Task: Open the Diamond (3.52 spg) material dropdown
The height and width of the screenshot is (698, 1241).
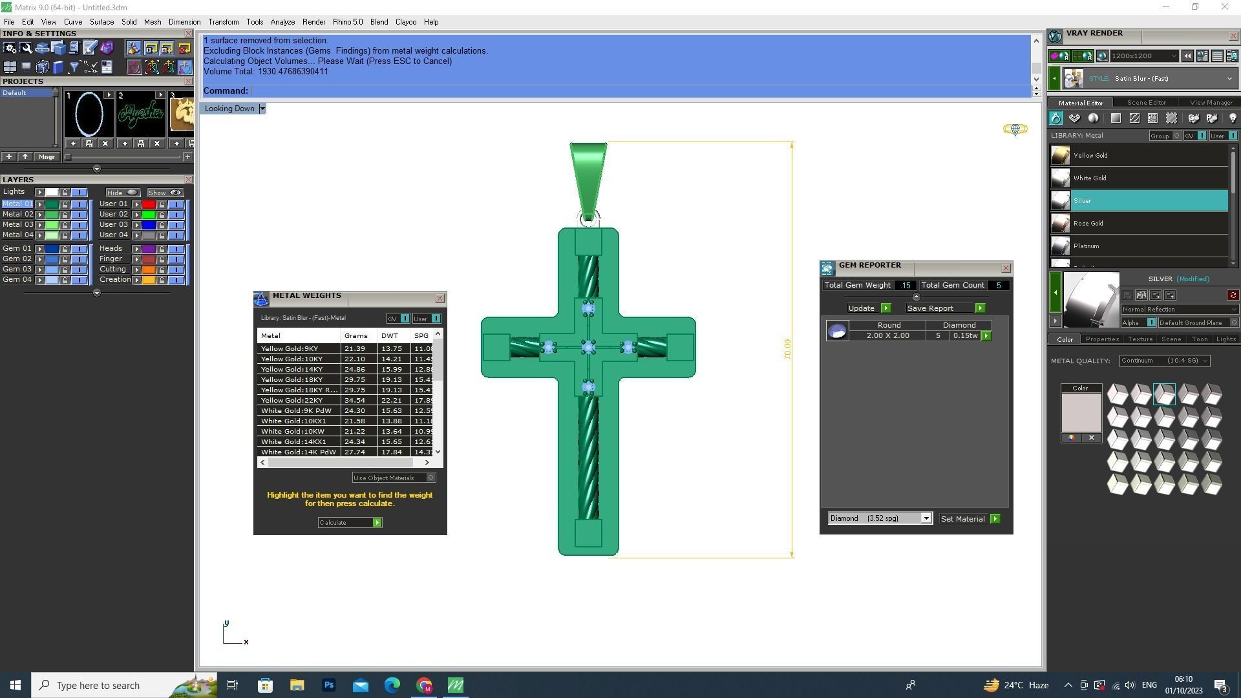Action: tap(880, 518)
